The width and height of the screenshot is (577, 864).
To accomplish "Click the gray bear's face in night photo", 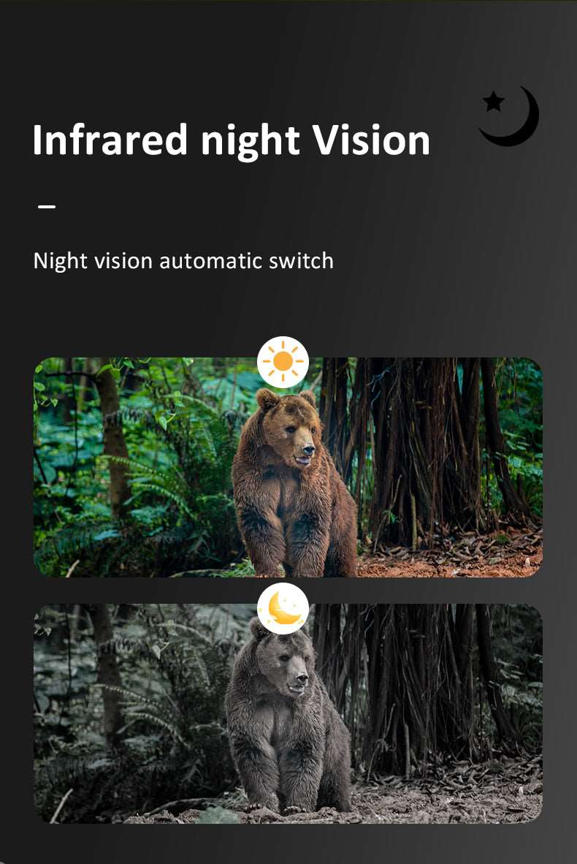I will pos(288,670).
